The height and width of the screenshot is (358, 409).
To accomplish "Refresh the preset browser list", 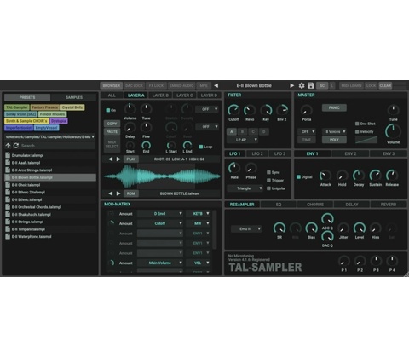I will click(x=16, y=146).
